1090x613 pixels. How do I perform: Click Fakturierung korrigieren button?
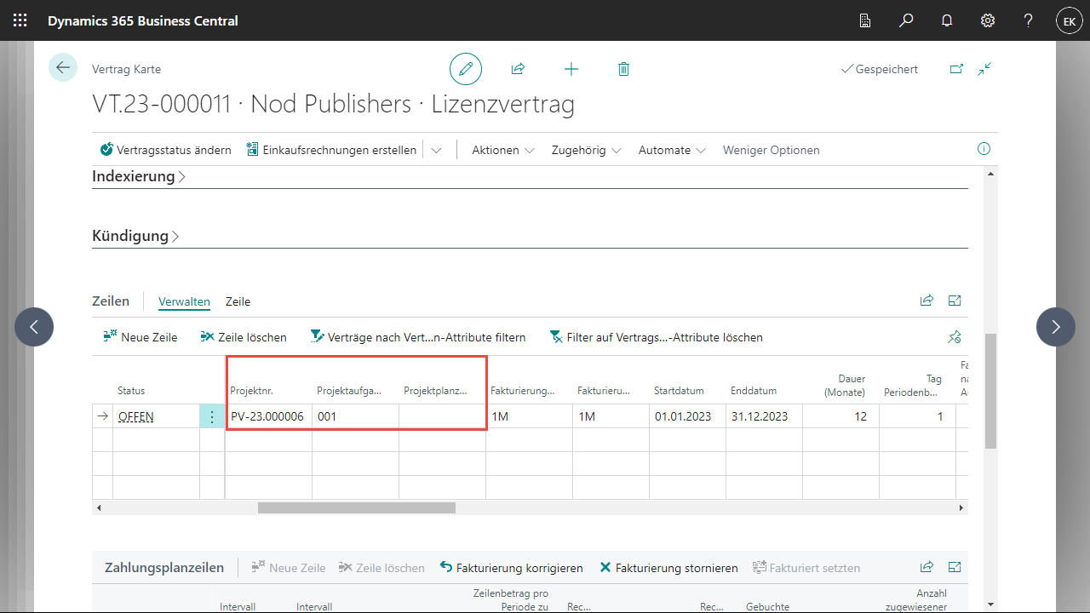click(x=511, y=568)
